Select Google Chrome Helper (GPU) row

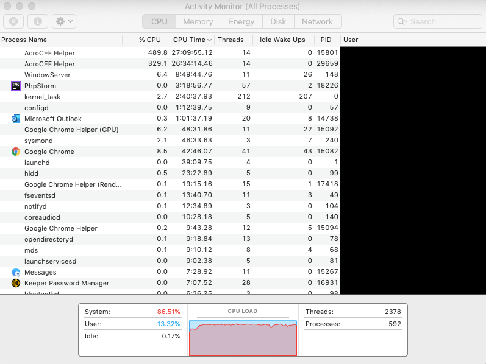pyautogui.click(x=170, y=130)
